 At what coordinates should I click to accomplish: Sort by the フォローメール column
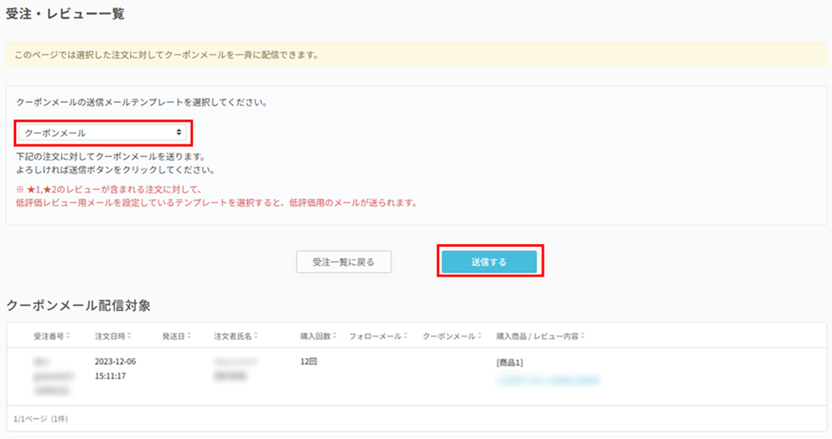[405, 336]
